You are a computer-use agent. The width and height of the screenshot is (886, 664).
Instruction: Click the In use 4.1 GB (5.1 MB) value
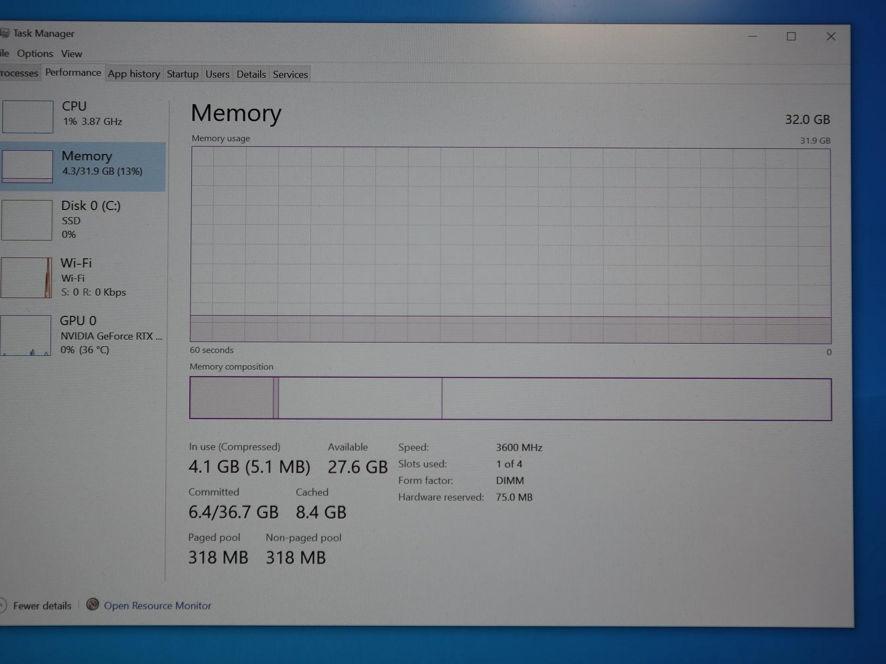[249, 467]
